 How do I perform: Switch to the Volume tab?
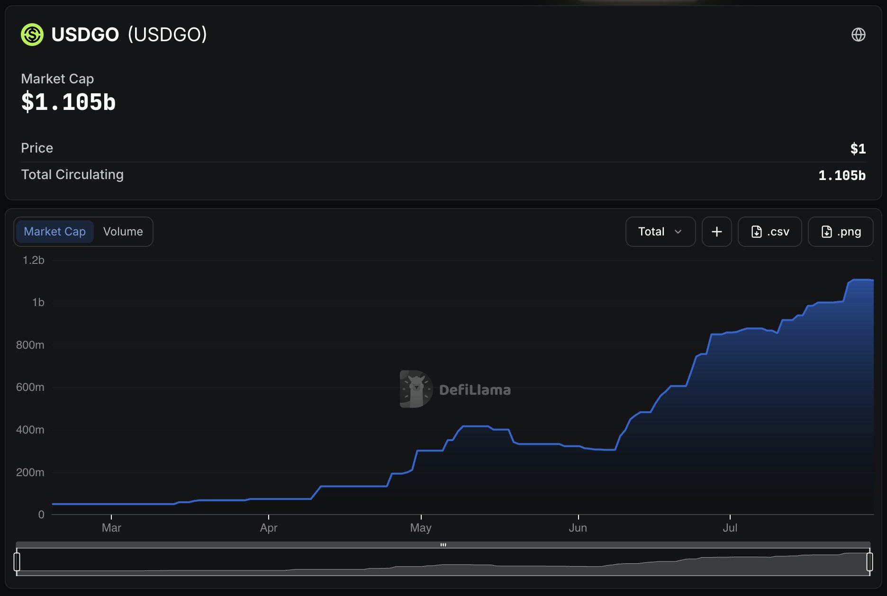[123, 232]
